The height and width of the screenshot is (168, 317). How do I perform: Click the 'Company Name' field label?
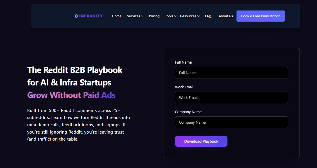(188, 112)
